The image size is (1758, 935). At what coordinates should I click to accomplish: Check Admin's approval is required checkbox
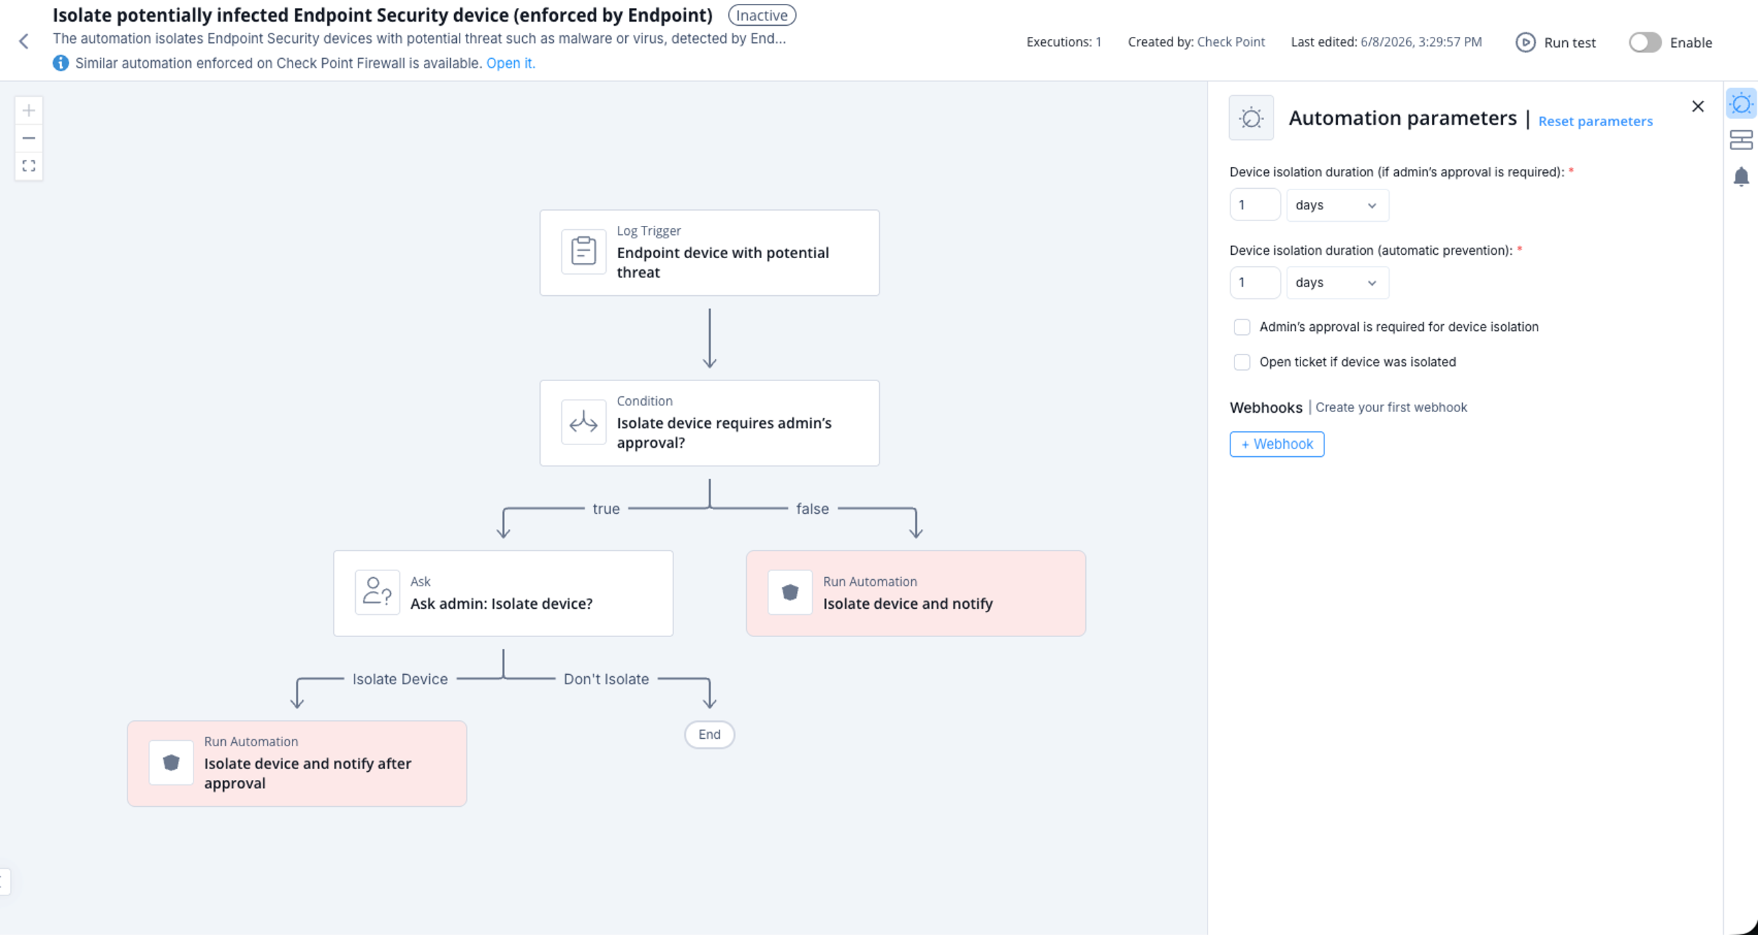pos(1241,327)
